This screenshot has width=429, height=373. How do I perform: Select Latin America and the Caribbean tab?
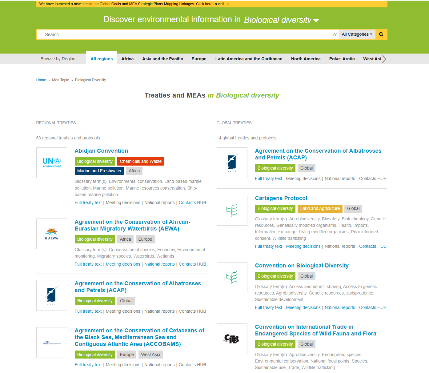tap(249, 59)
